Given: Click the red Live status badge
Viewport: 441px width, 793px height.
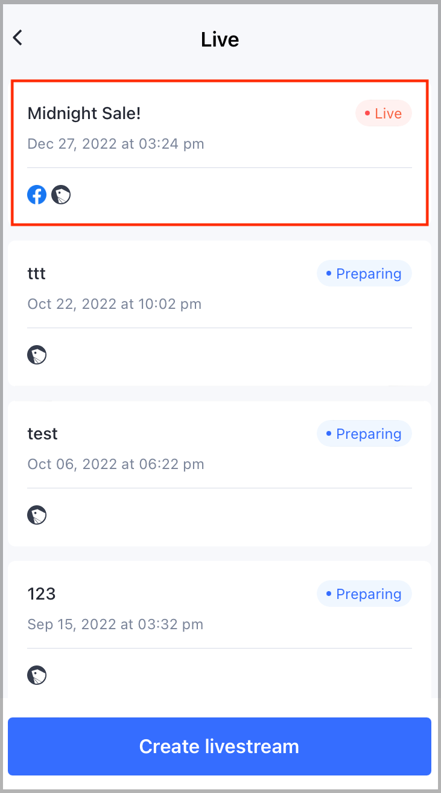Looking at the screenshot, I should (x=384, y=114).
